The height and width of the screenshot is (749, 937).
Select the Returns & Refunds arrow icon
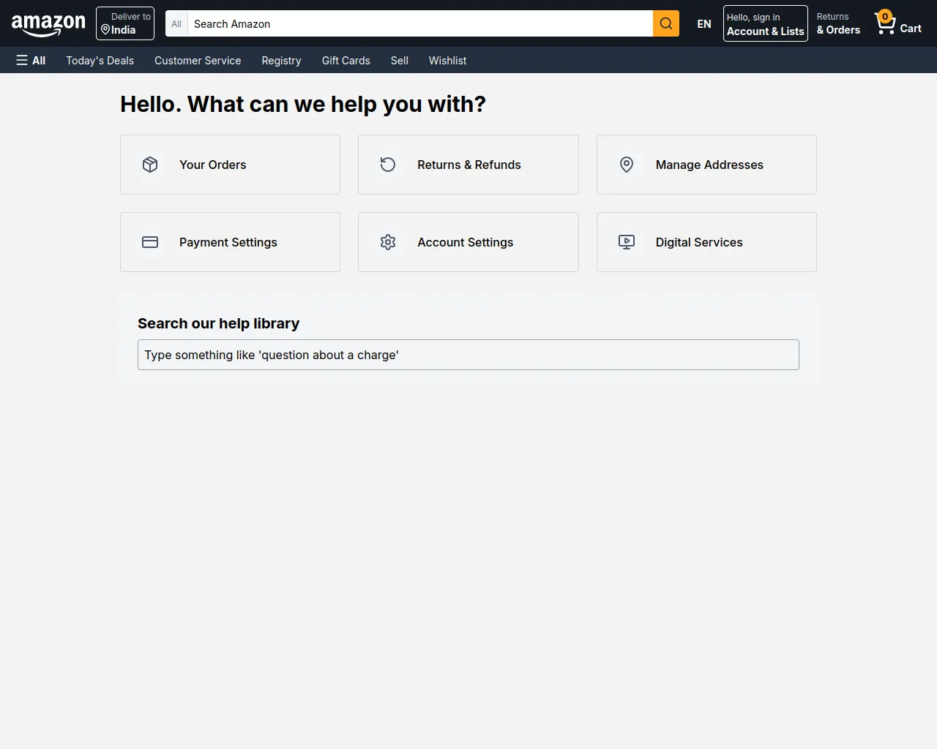point(388,165)
